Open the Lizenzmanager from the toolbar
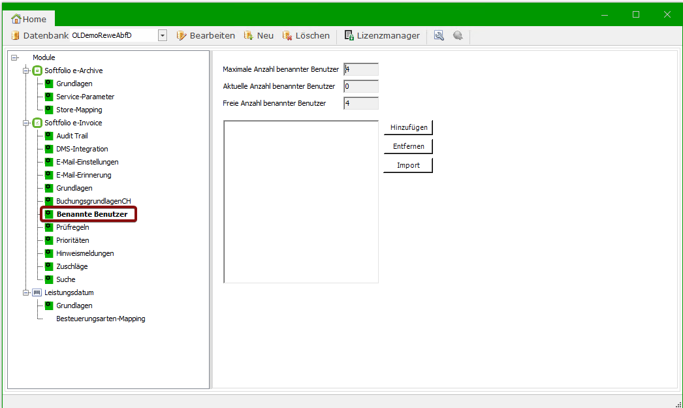The width and height of the screenshot is (683, 408). click(x=382, y=35)
